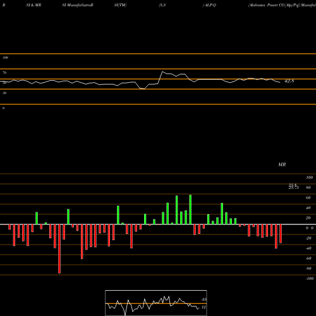The image size is (316, 316).
Task: Click the value 35 in mini chart
Action: coord(204,300)
